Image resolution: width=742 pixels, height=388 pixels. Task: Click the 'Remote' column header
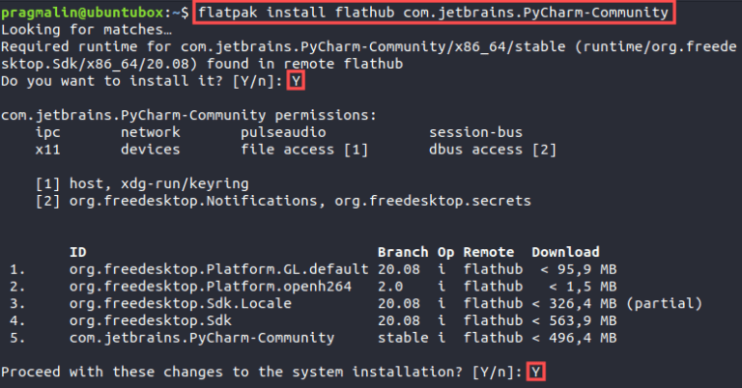point(488,252)
